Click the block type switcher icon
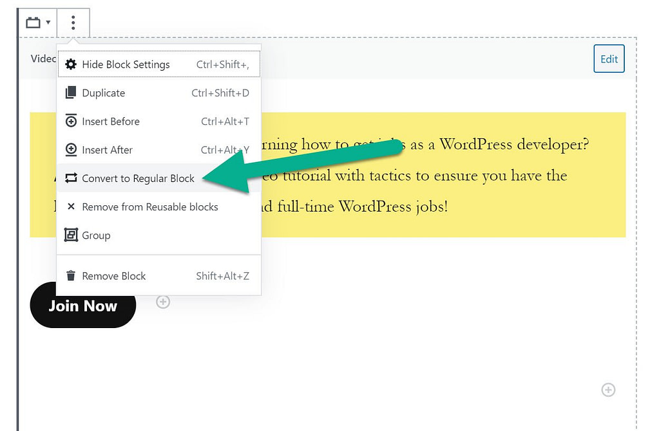 [x=33, y=23]
